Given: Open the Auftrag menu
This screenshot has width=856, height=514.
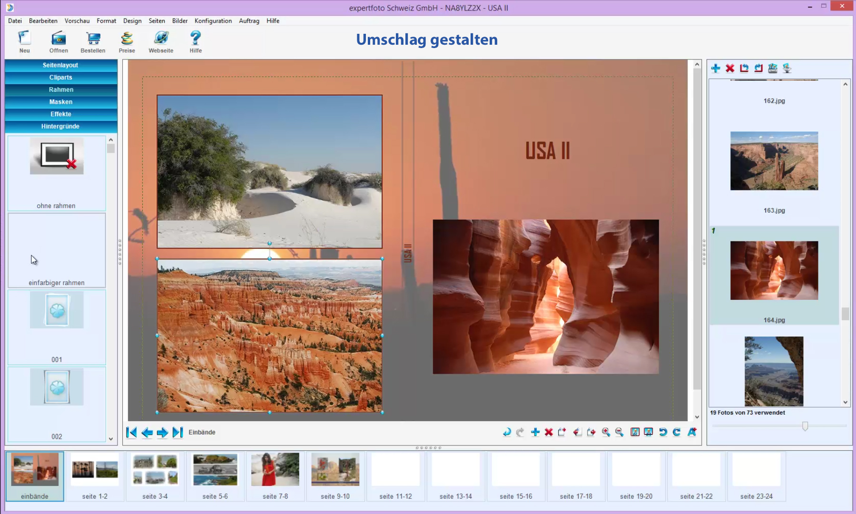Looking at the screenshot, I should tap(249, 20).
